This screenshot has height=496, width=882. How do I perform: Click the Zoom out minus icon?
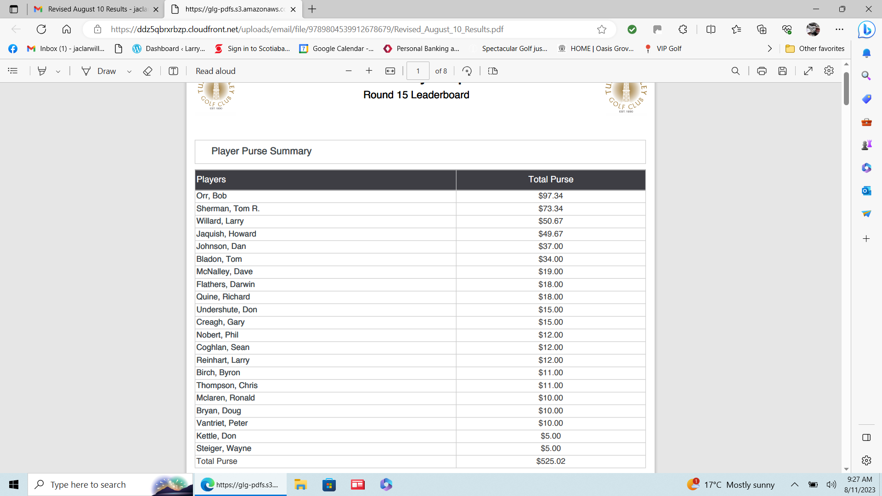(x=349, y=71)
